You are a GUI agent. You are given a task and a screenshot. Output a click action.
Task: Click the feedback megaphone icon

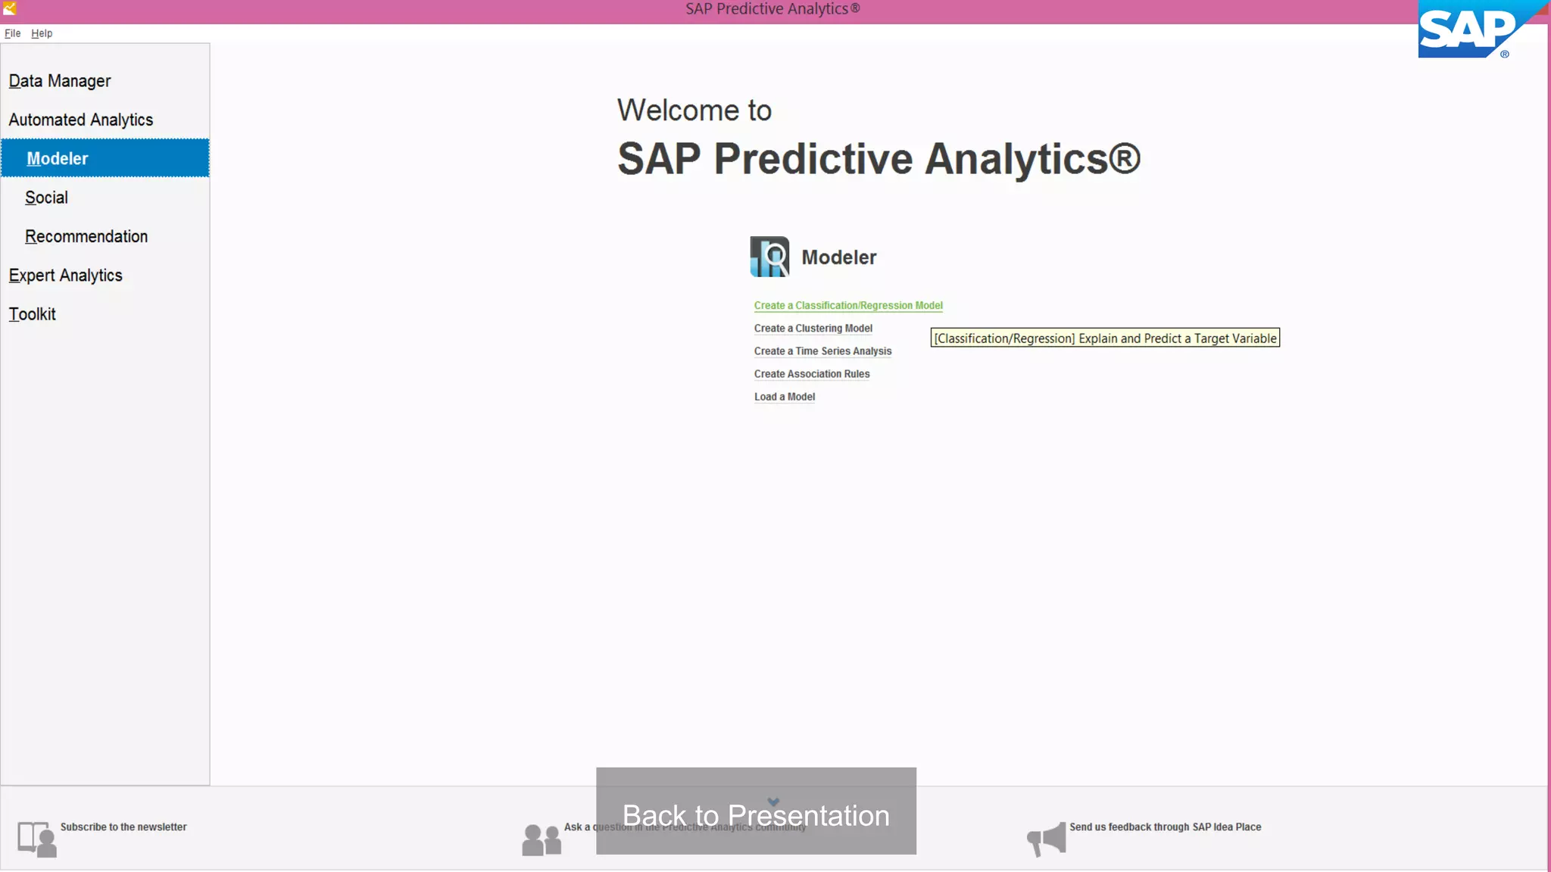[x=1047, y=839]
